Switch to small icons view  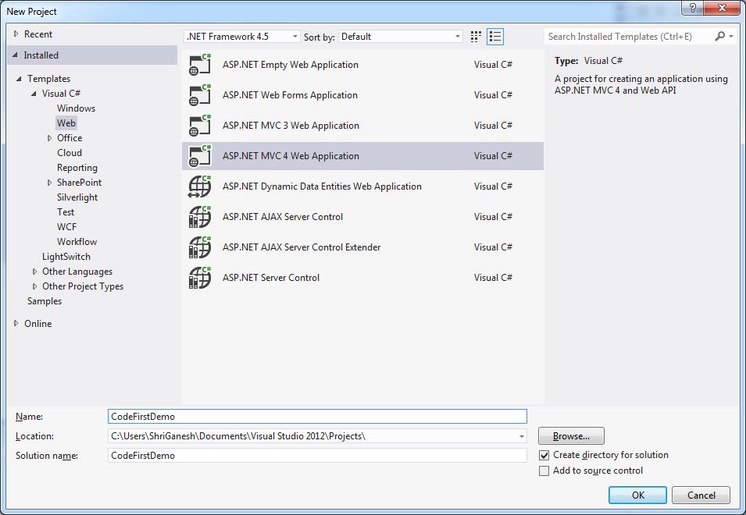477,37
